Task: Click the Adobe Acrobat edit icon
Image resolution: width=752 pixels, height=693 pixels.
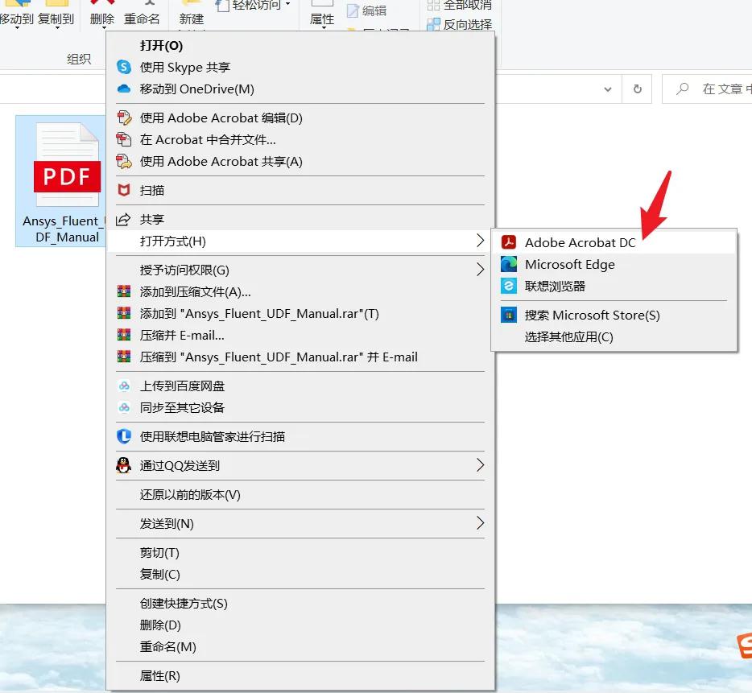Action: pyautogui.click(x=124, y=118)
